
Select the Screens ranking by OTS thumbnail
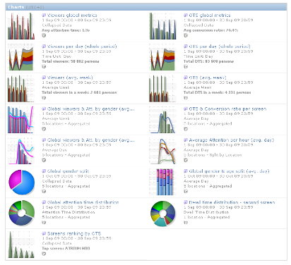coord(21,245)
